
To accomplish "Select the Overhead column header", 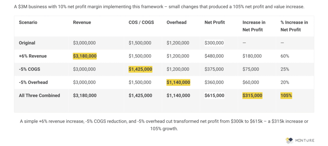I will [x=176, y=22].
